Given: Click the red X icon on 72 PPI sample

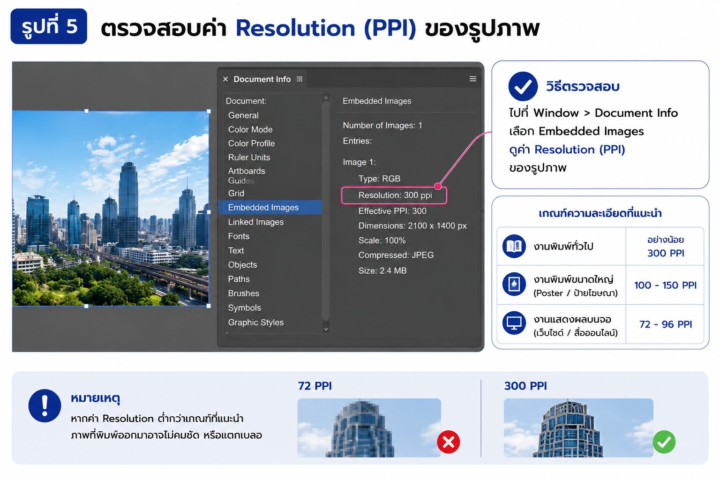Looking at the screenshot, I should pos(449,442).
